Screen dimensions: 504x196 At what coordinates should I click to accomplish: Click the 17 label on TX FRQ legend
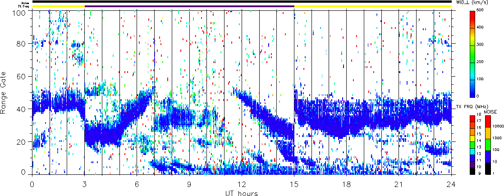point(479,121)
